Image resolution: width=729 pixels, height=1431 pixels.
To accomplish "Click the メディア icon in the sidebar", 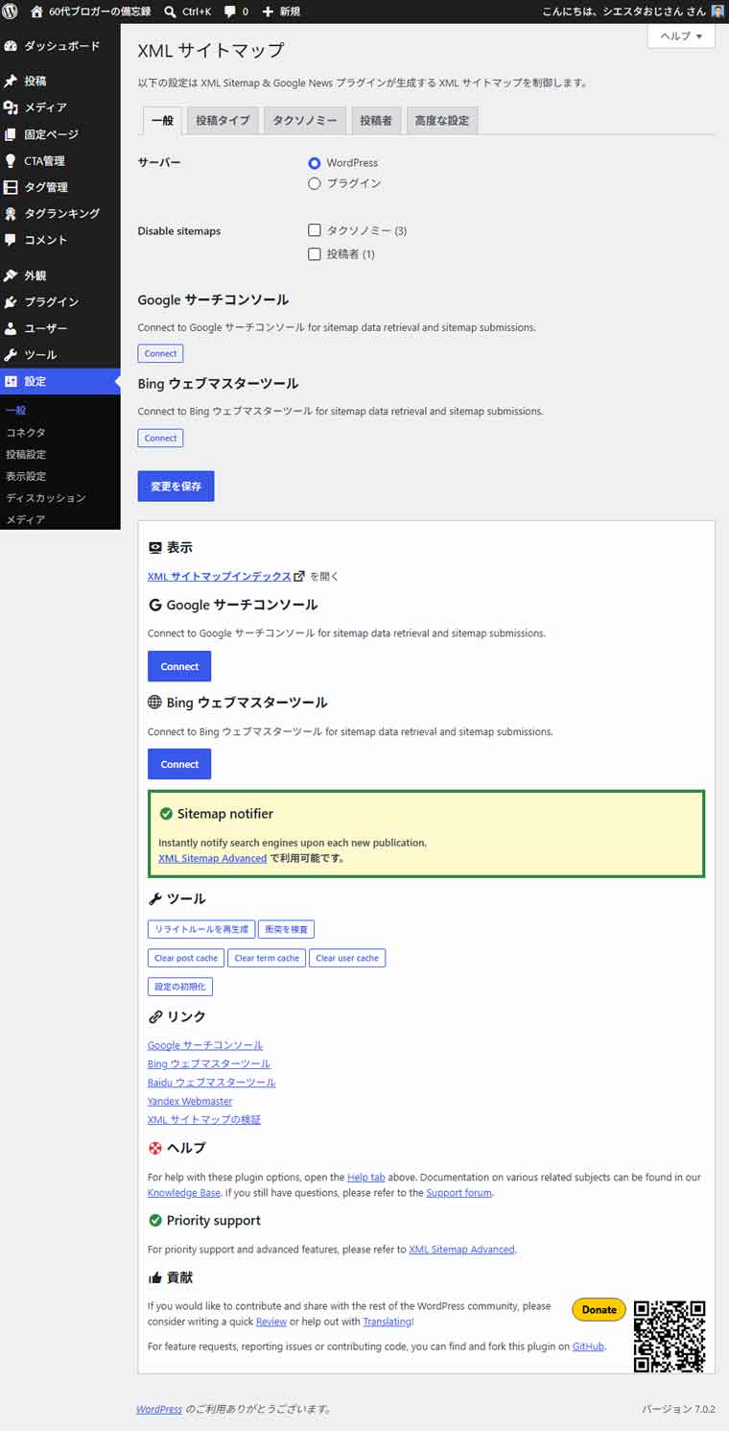I will click(11, 107).
